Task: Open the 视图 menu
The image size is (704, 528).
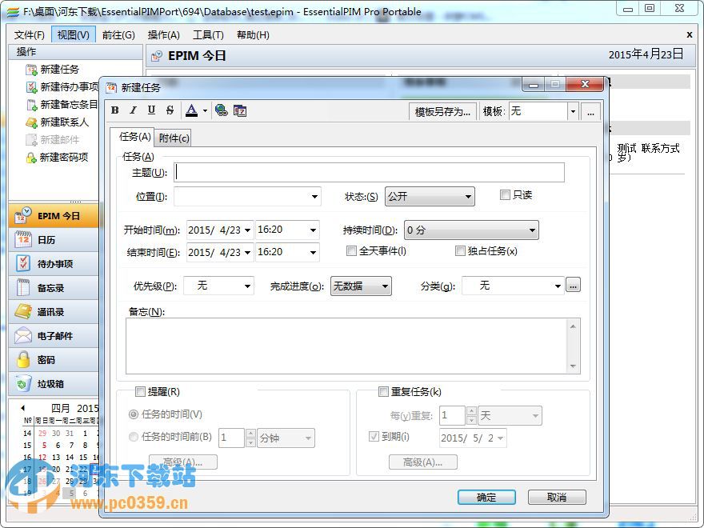Action: [74, 34]
